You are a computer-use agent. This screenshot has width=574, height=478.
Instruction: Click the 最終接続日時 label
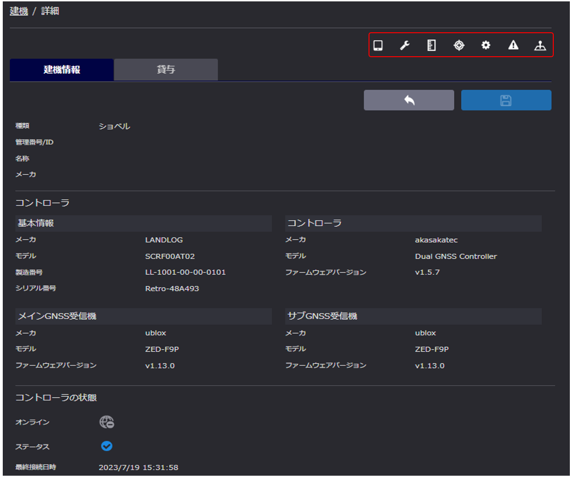pyautogui.click(x=36, y=467)
